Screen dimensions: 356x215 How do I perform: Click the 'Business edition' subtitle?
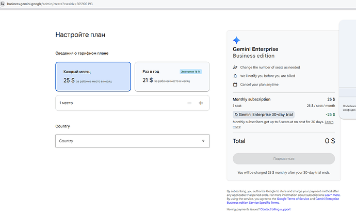(x=254, y=56)
